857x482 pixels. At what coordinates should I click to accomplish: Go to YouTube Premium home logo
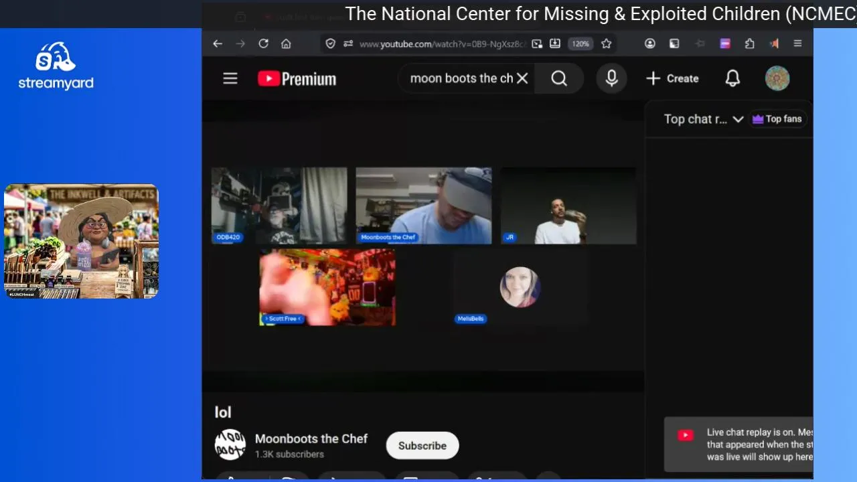297,79
